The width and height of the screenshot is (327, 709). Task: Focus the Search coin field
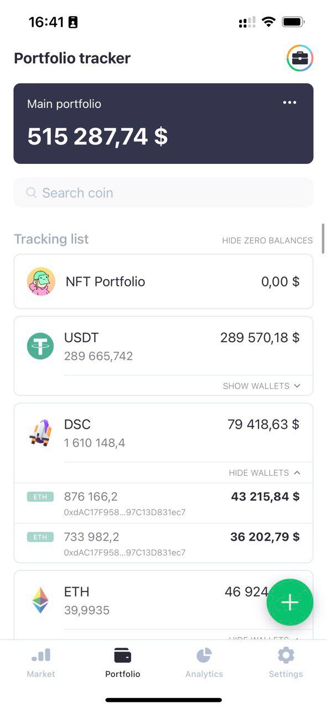[x=163, y=193]
